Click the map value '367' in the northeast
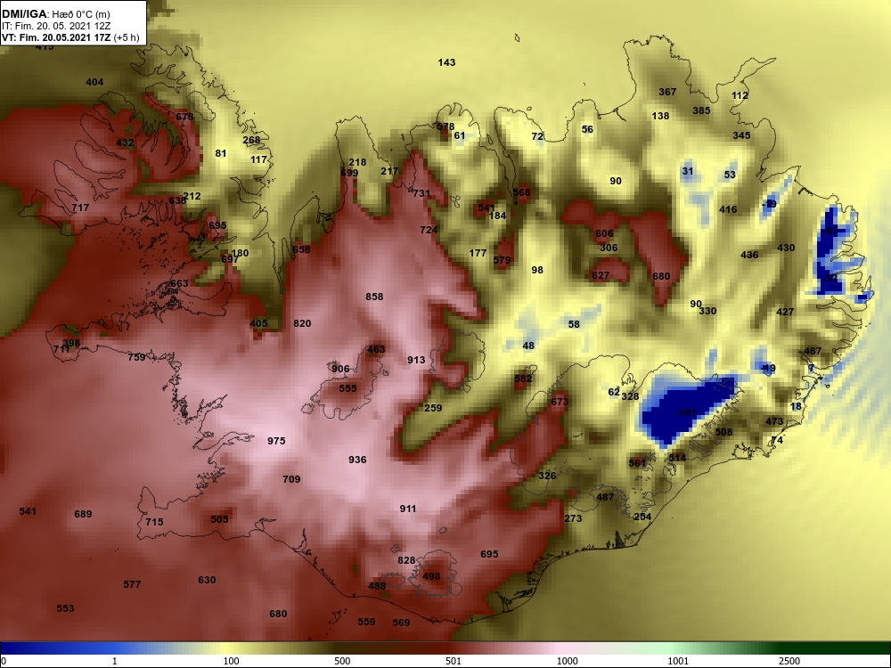Image resolution: width=891 pixels, height=668 pixels. point(667,92)
